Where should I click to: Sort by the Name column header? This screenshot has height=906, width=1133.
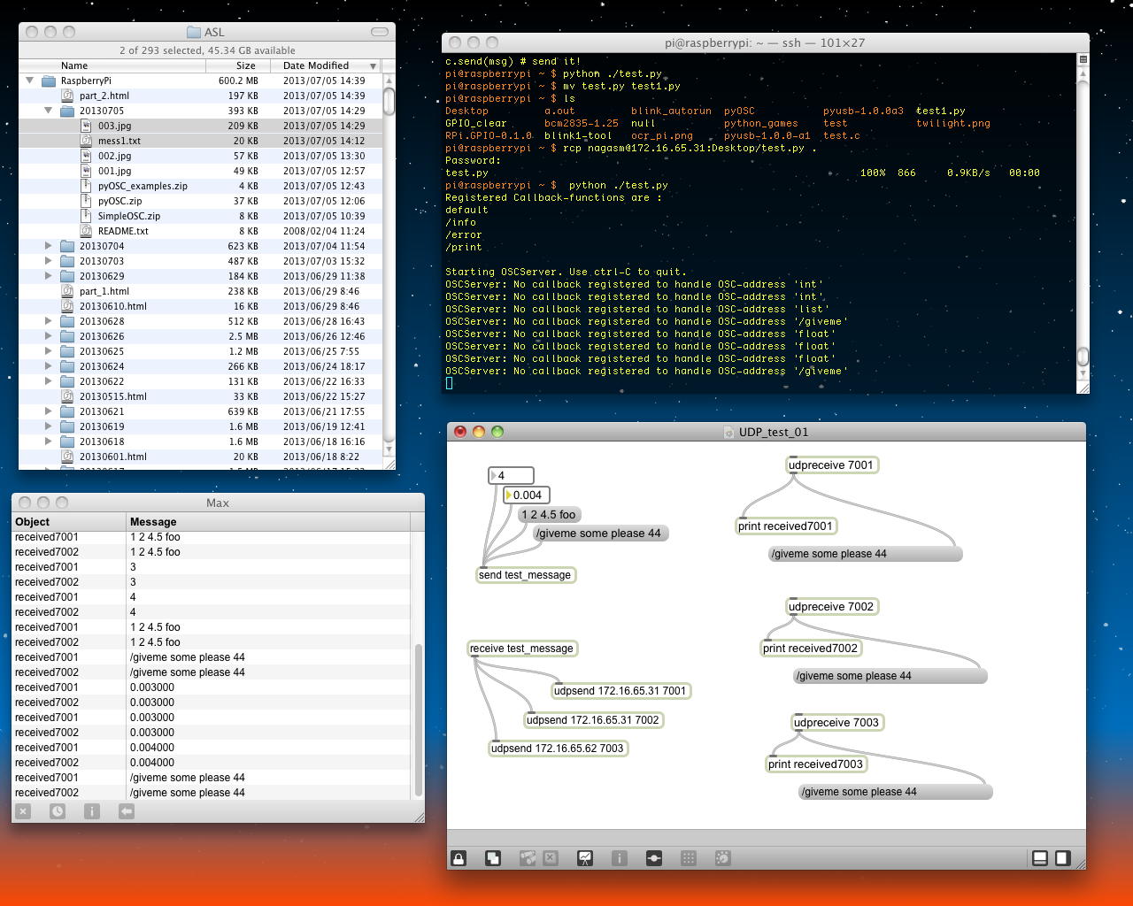tap(74, 65)
